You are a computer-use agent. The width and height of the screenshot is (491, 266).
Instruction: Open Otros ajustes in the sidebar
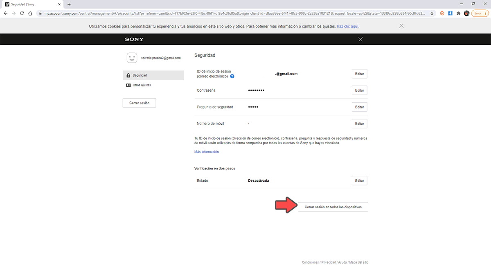[x=142, y=85]
